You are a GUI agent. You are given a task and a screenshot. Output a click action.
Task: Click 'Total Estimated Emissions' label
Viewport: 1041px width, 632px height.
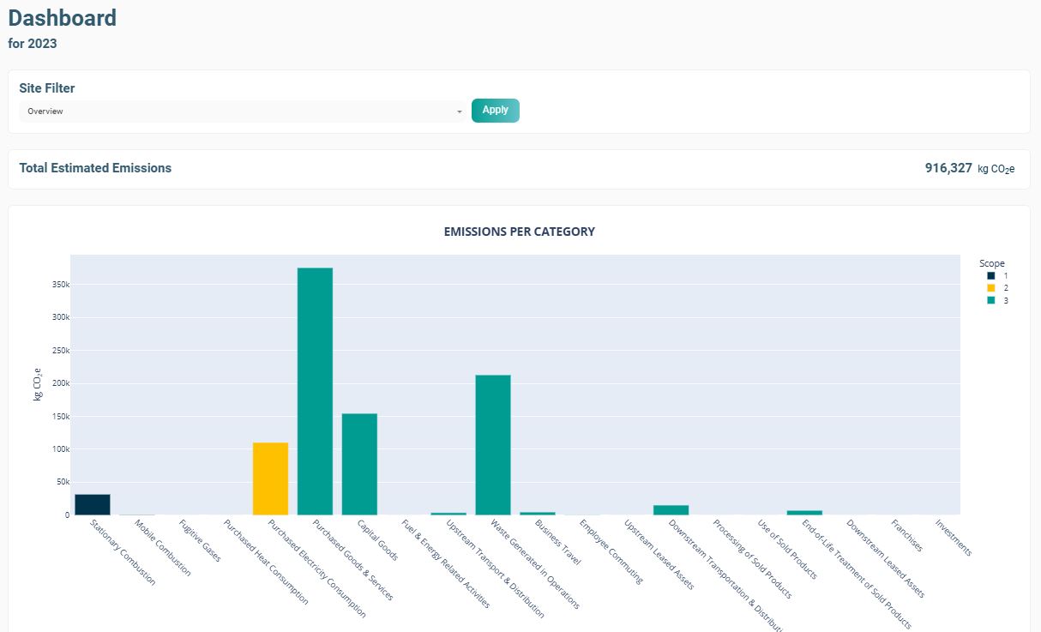(95, 168)
